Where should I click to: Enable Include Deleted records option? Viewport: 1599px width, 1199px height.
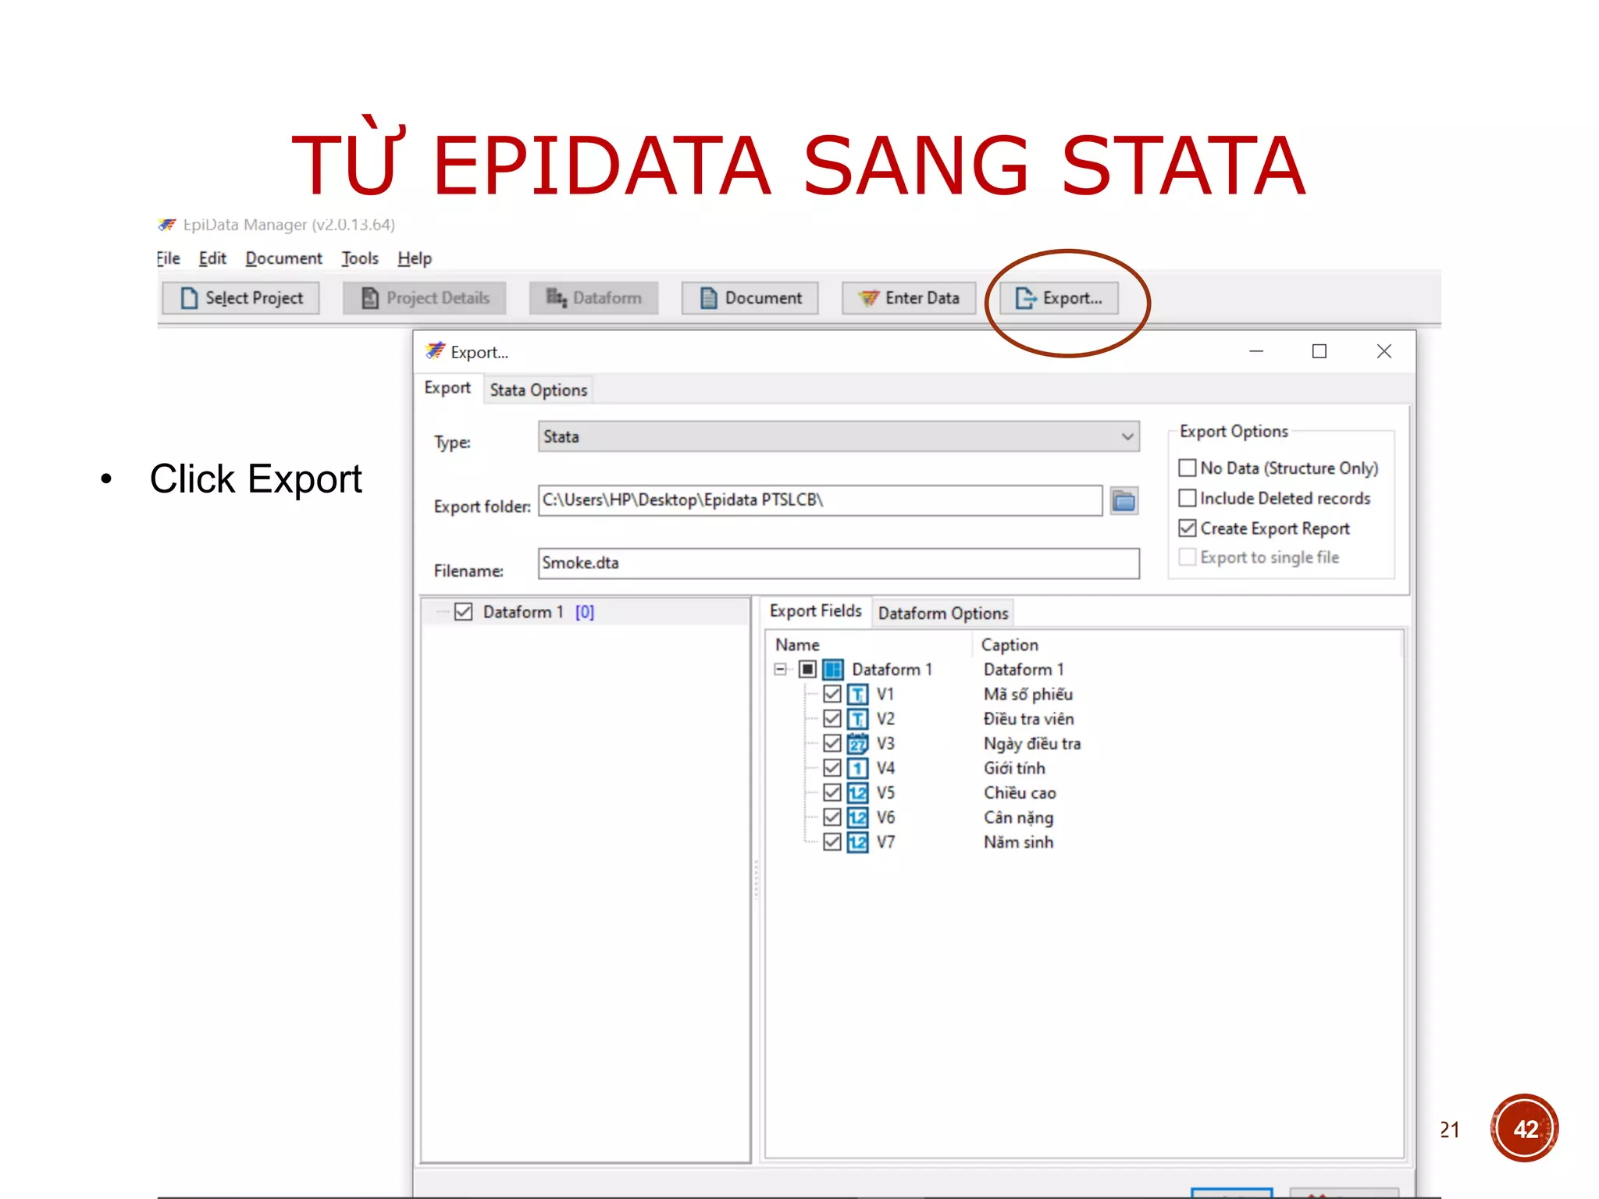[1187, 498]
